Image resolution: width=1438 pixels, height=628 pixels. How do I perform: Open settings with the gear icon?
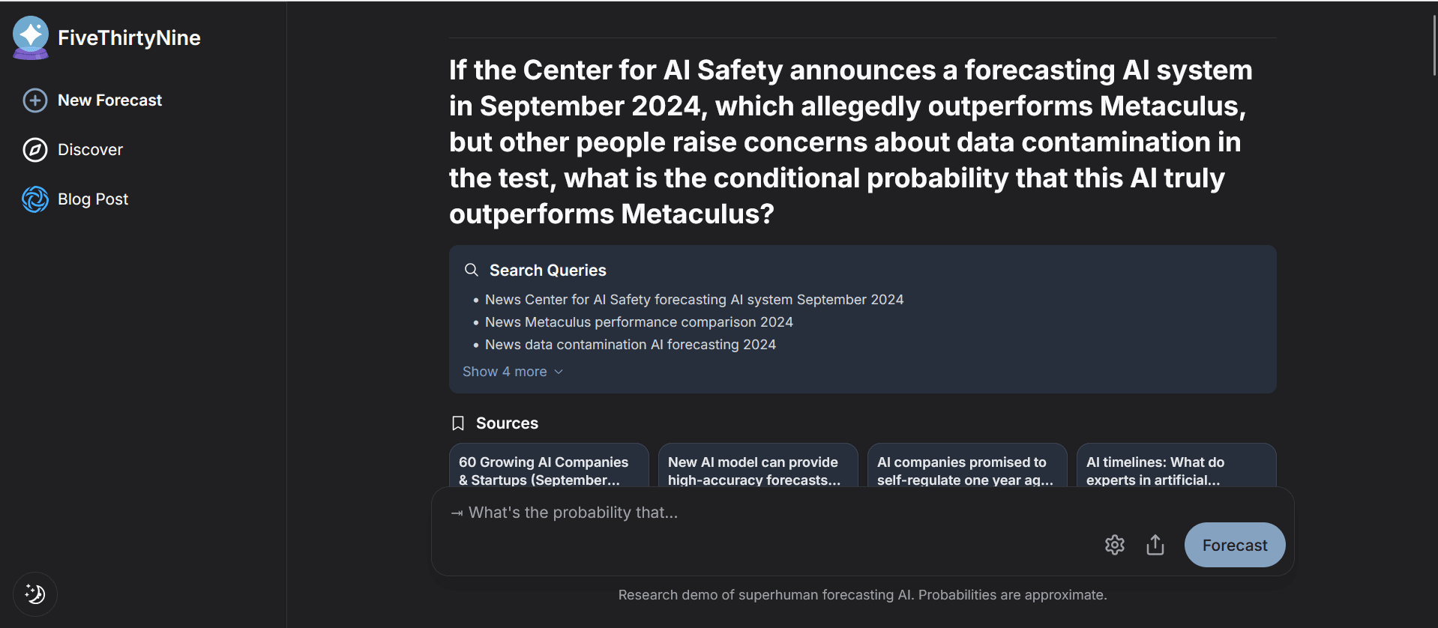click(x=1114, y=545)
